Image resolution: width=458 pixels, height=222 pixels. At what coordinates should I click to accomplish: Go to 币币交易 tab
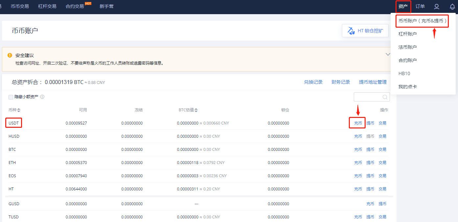[20, 6]
